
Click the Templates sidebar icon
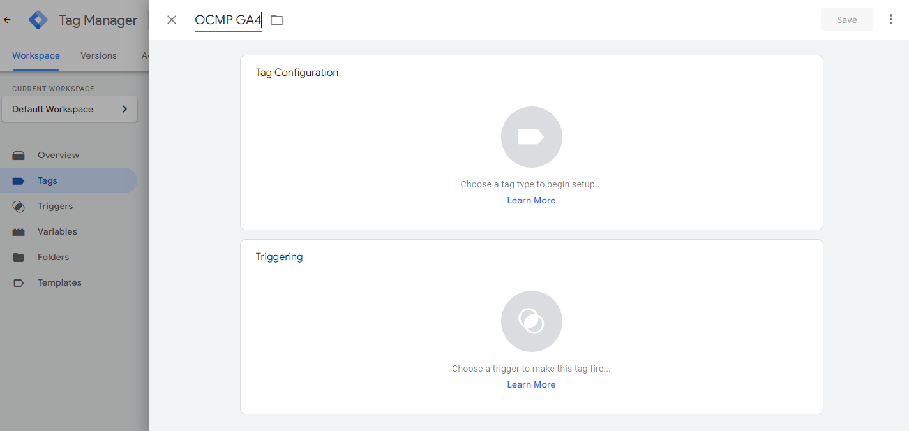(19, 283)
